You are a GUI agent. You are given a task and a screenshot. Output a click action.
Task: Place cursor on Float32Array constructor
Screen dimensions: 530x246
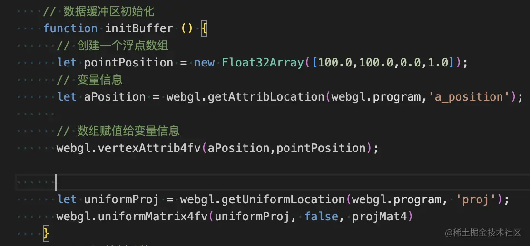point(263,62)
